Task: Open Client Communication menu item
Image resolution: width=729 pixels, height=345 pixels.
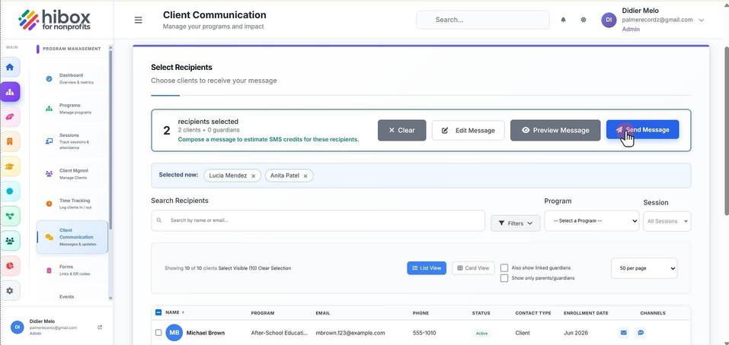Action: click(72, 237)
